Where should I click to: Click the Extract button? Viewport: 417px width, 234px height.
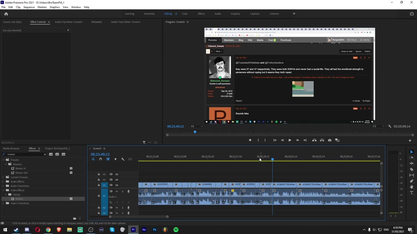tap(322, 140)
